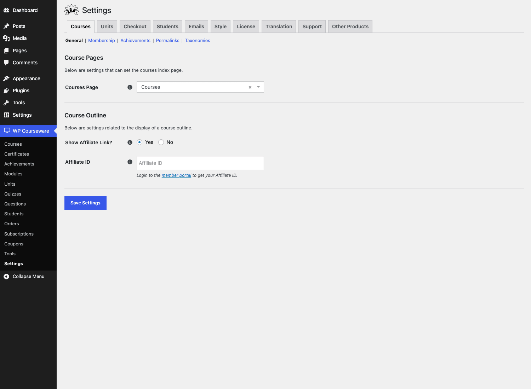Click the Save Settings button
This screenshot has height=389, width=531.
85,203
